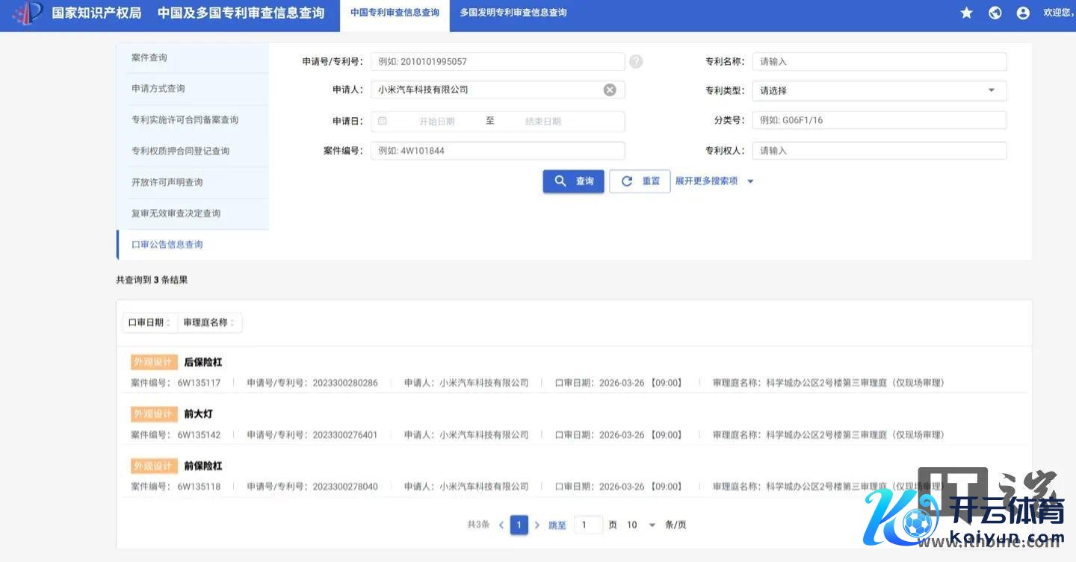The width and height of the screenshot is (1076, 562).
Task: Clear the applicant field with X icon
Action: [610, 90]
